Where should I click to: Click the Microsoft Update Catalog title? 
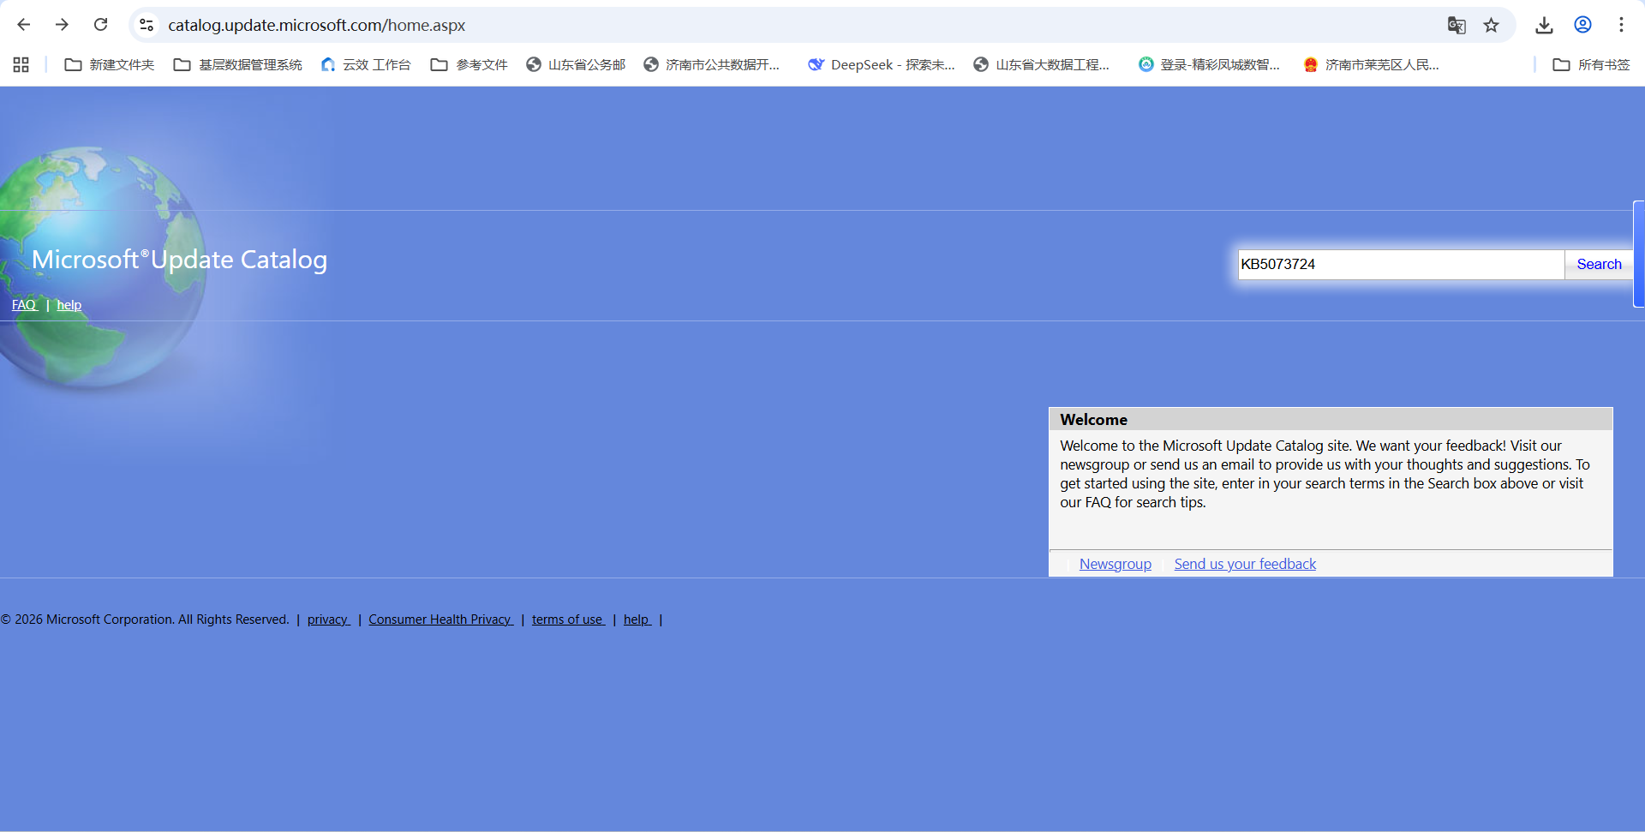coord(180,260)
